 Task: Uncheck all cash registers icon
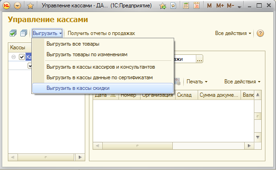24,33
